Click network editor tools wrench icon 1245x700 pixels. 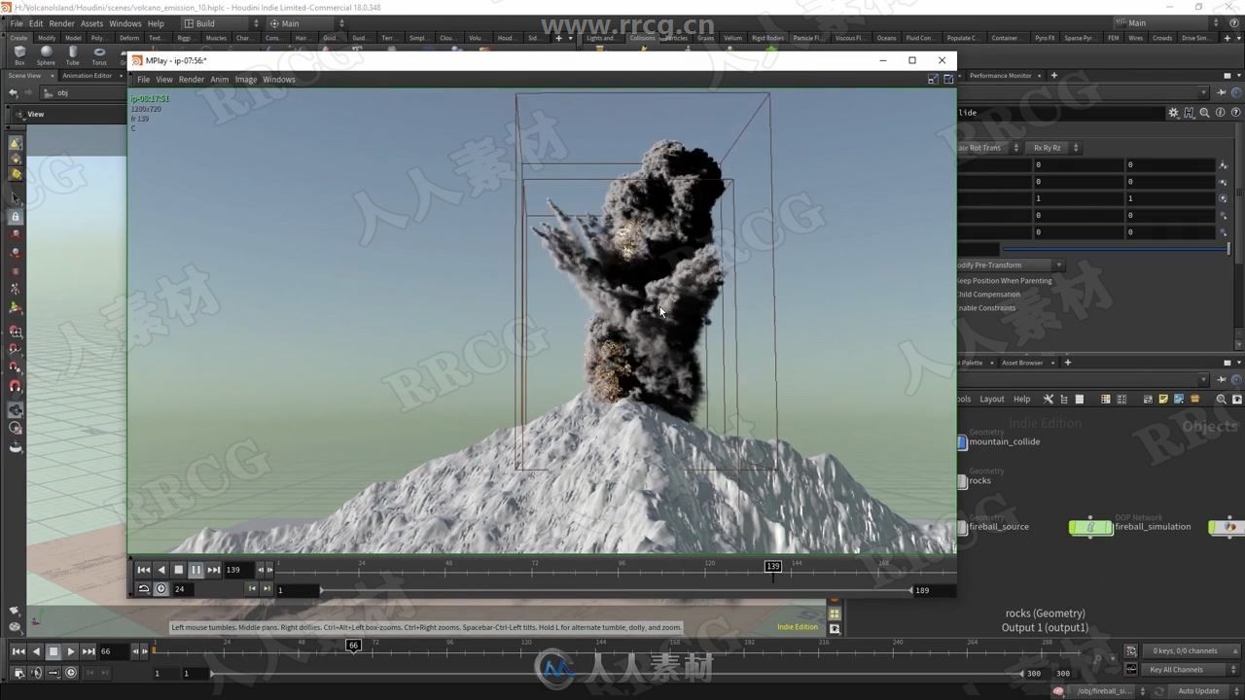pyautogui.click(x=1049, y=399)
